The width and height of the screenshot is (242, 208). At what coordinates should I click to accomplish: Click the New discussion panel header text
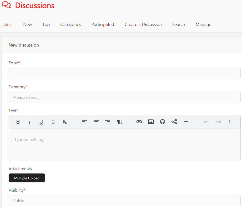click(24, 45)
